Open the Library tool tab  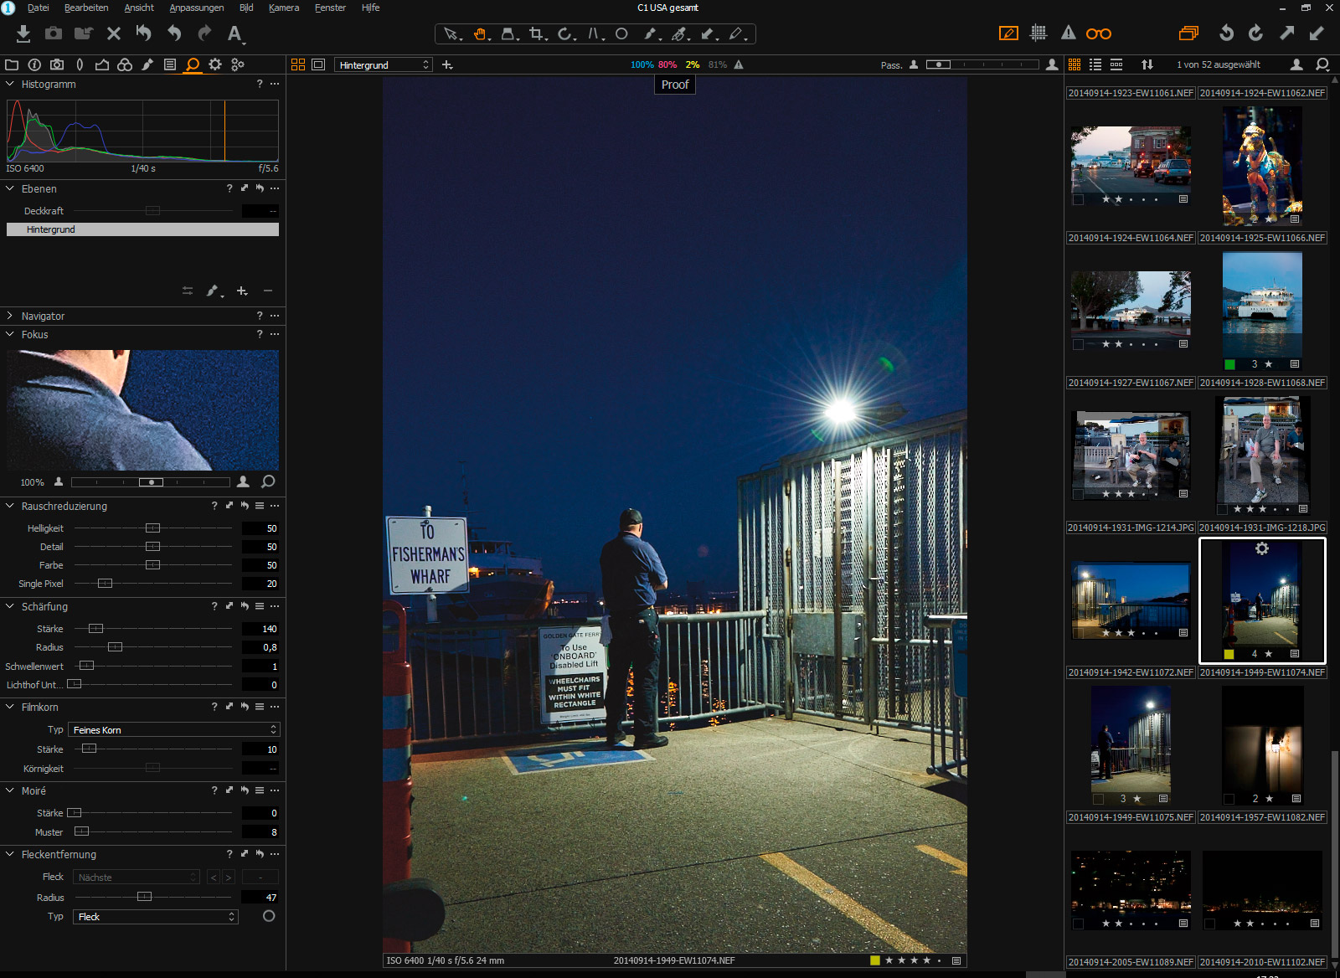[x=12, y=64]
